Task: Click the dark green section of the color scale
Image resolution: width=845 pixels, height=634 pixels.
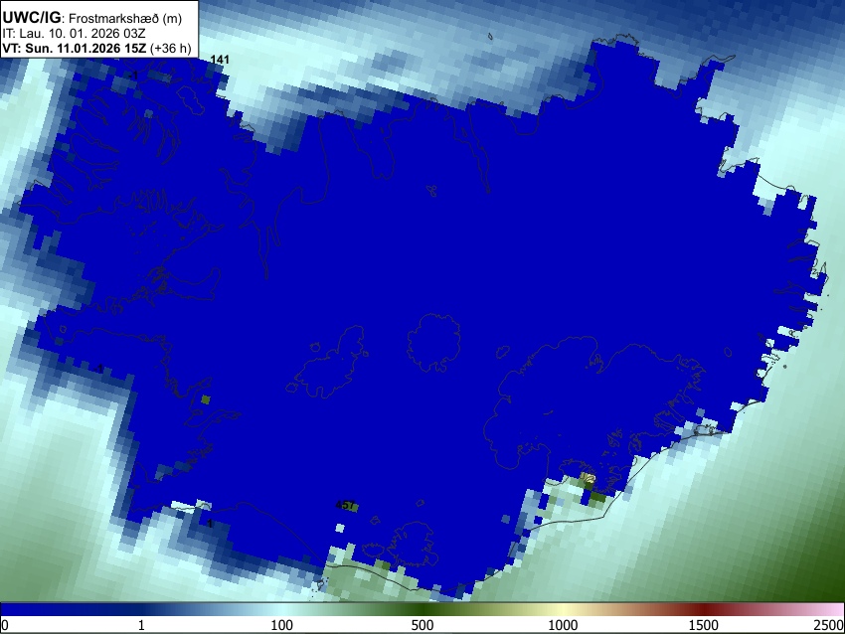Action: [422, 610]
